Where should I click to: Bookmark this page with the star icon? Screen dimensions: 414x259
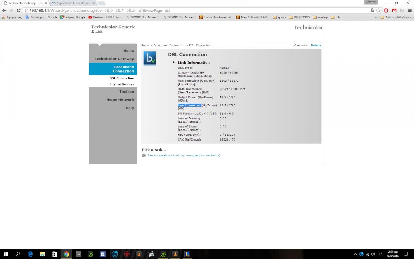pos(378,10)
